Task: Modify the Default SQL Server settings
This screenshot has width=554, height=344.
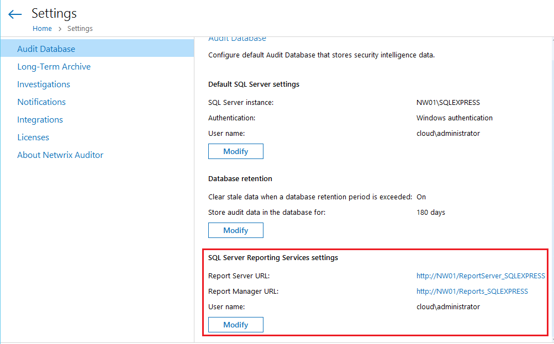Action: click(235, 151)
